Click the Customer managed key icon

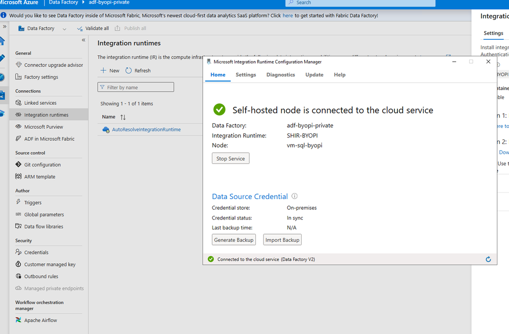(x=18, y=264)
